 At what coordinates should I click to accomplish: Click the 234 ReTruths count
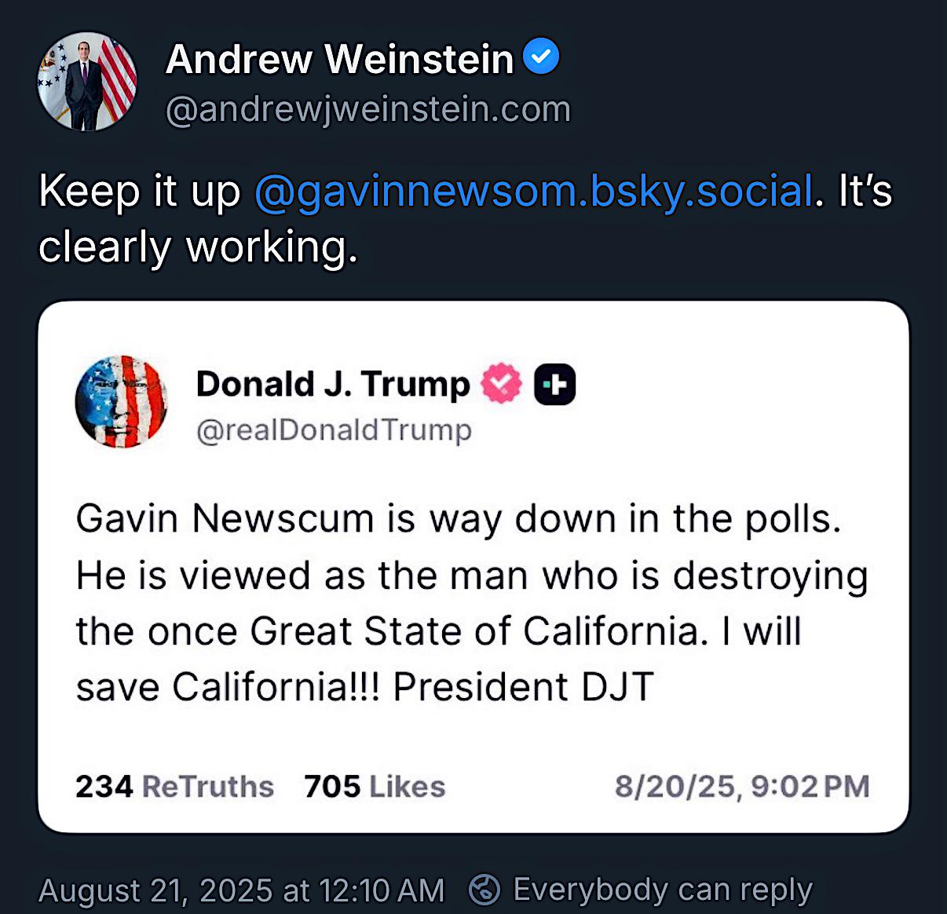tap(174, 786)
